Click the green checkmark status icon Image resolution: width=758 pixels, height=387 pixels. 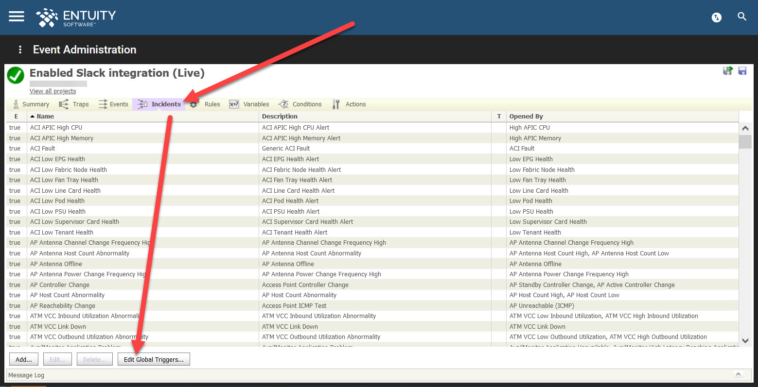(16, 75)
